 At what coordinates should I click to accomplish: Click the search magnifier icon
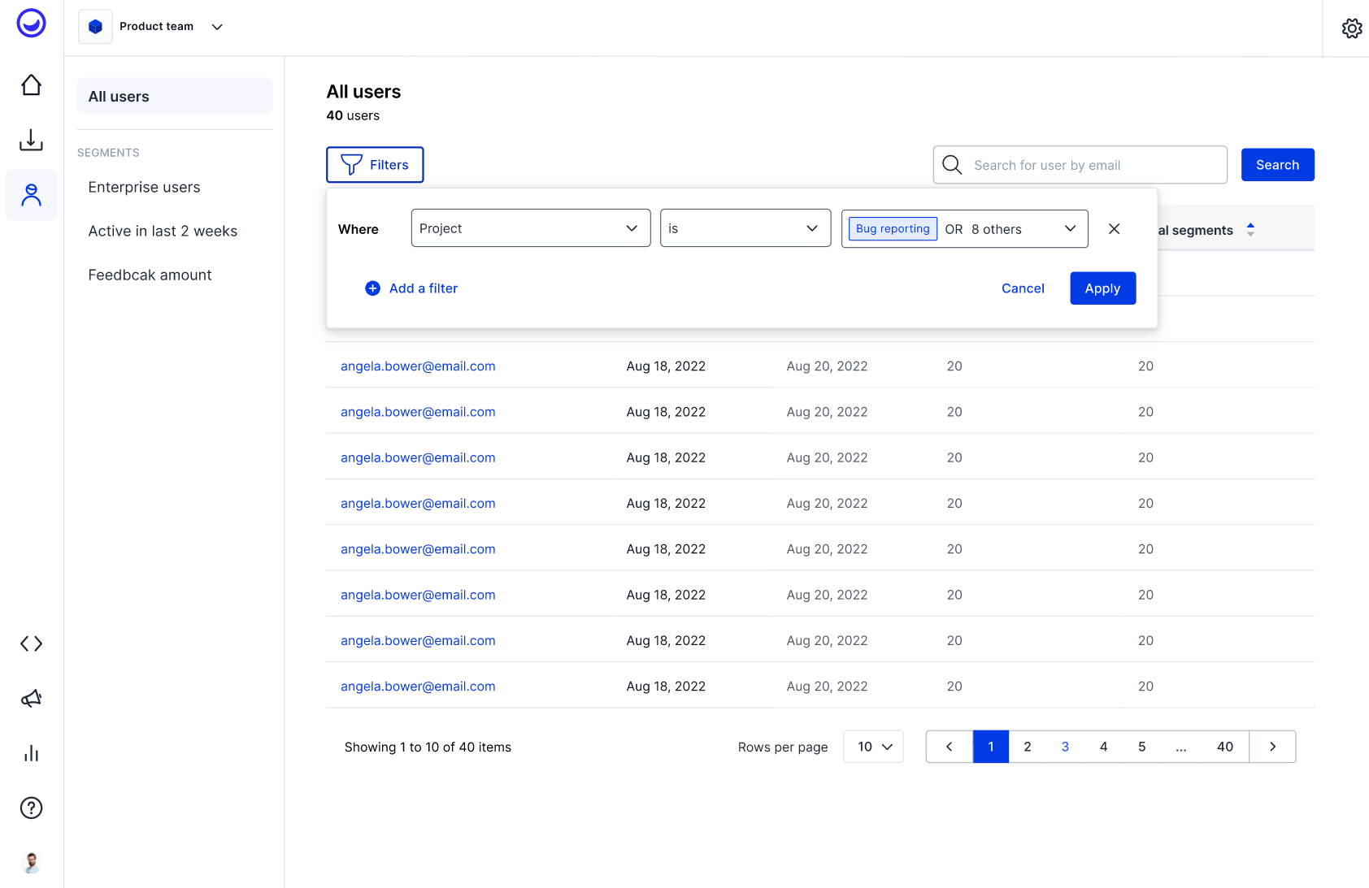pos(952,165)
